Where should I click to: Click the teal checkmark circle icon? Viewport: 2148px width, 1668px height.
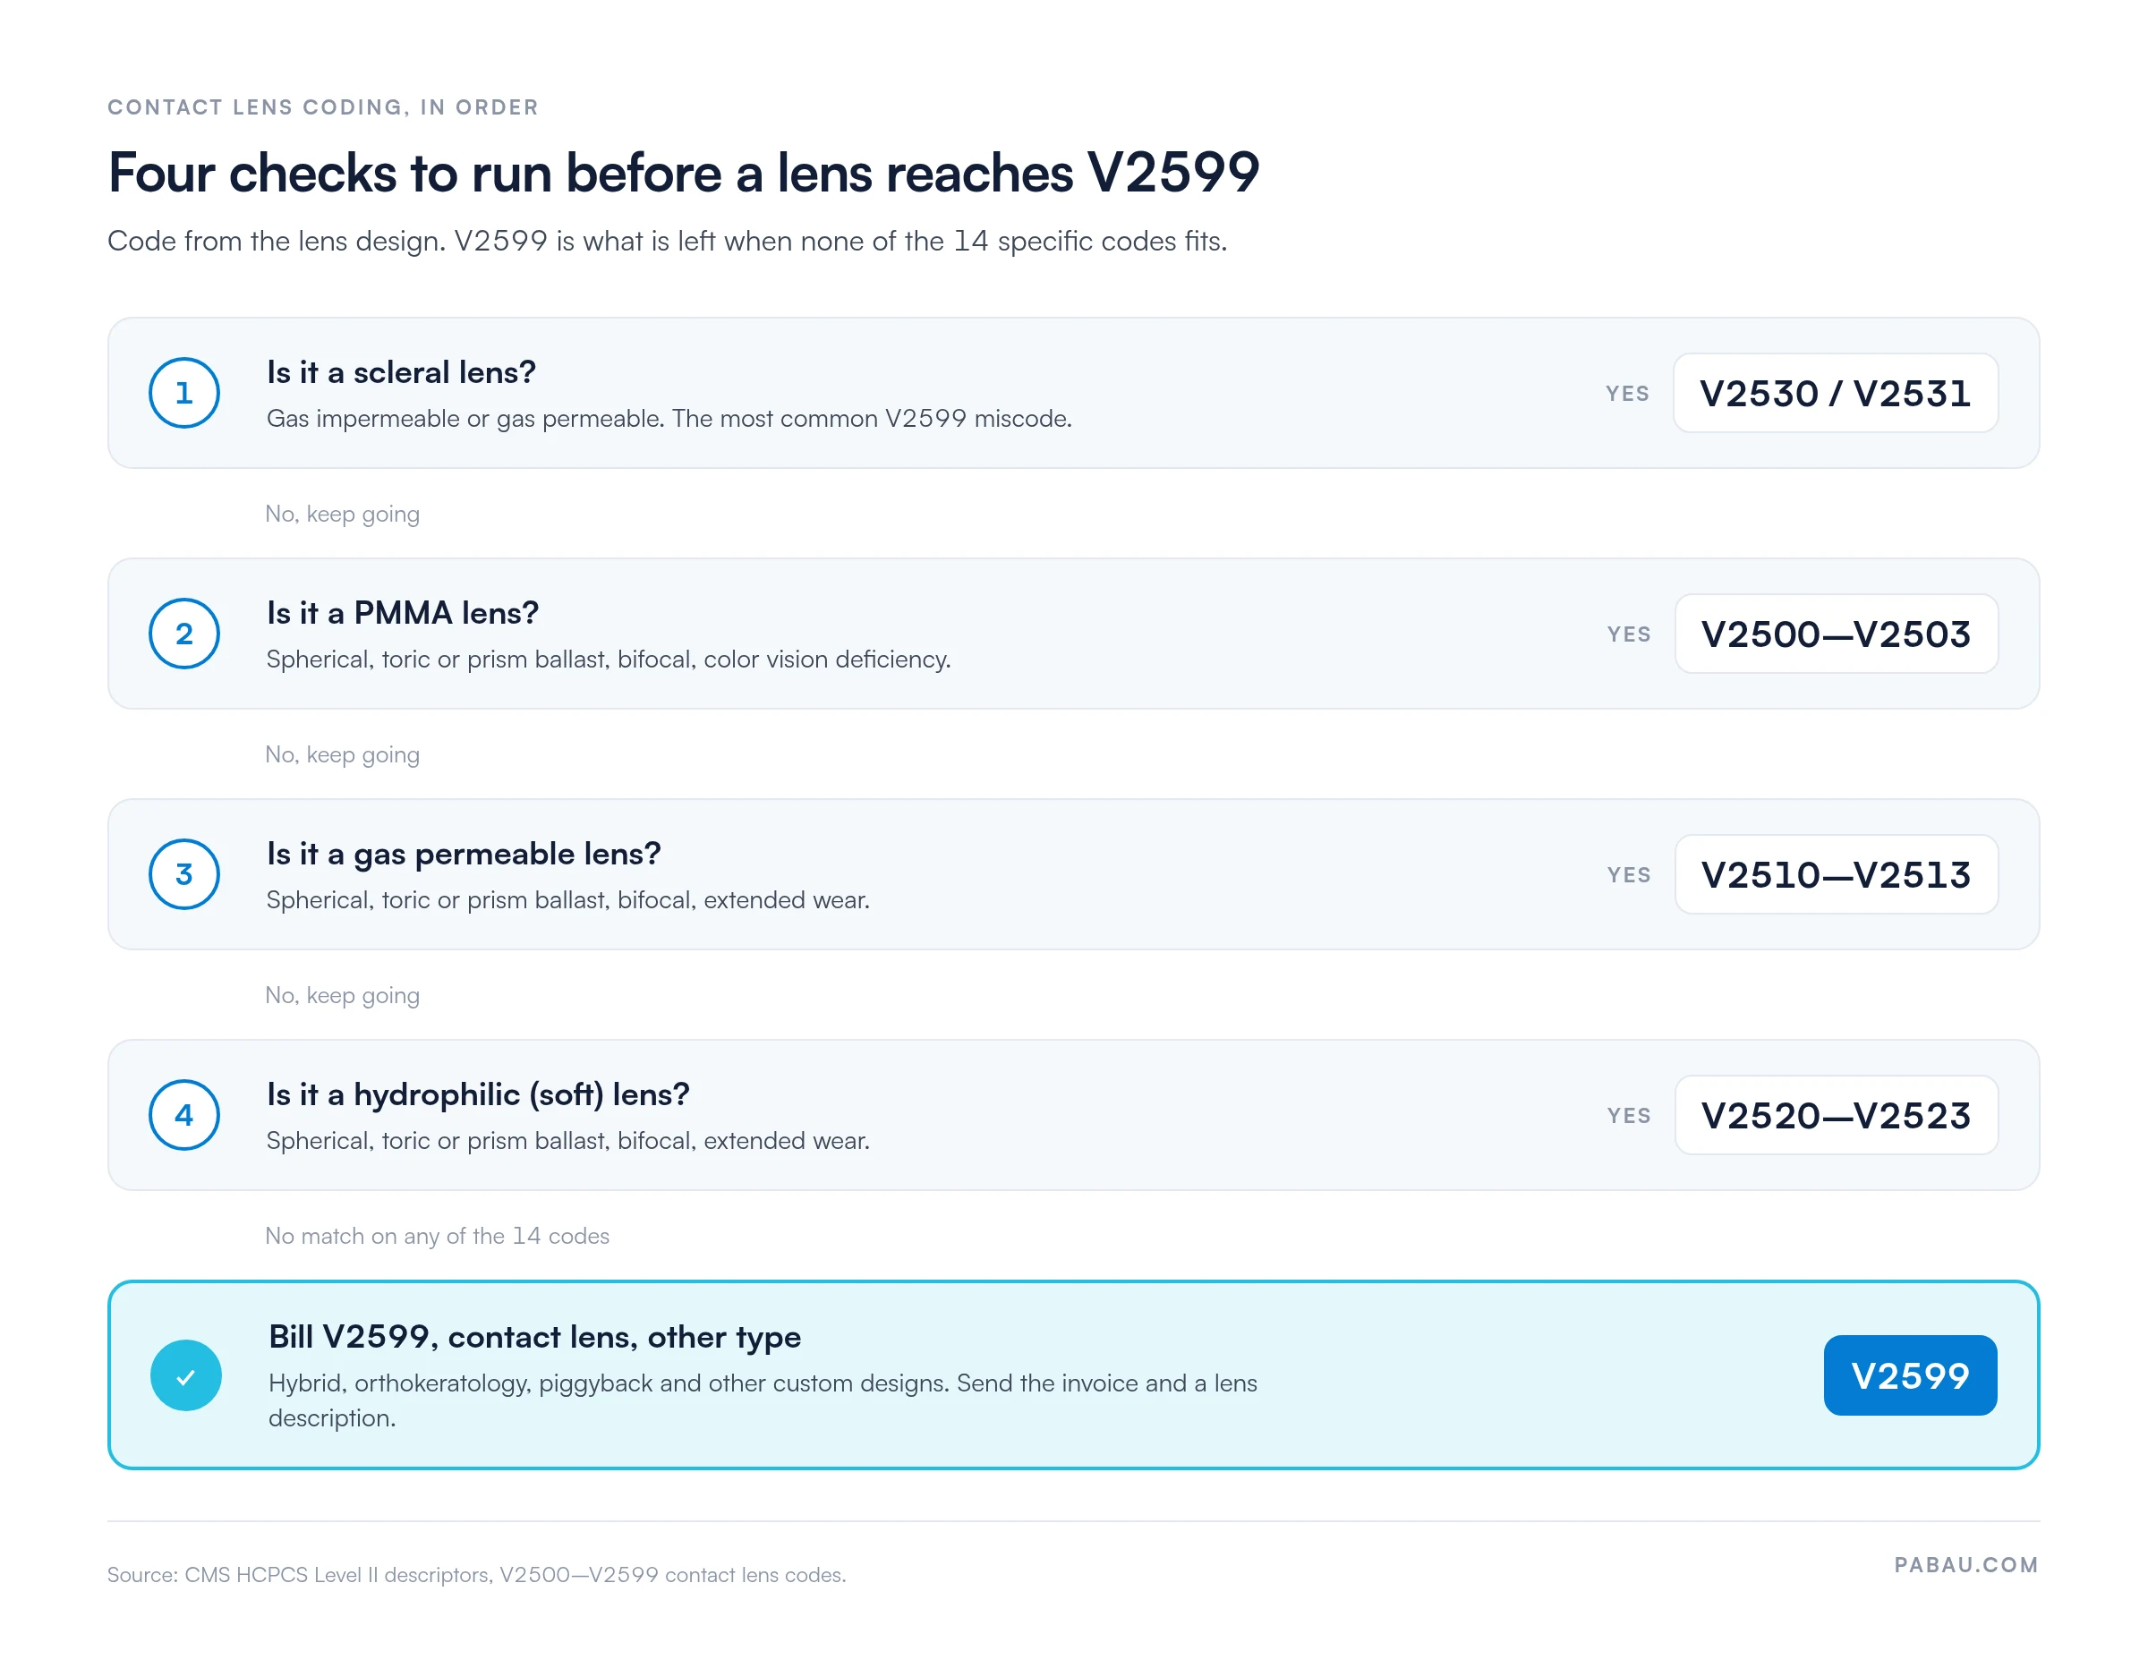point(186,1376)
